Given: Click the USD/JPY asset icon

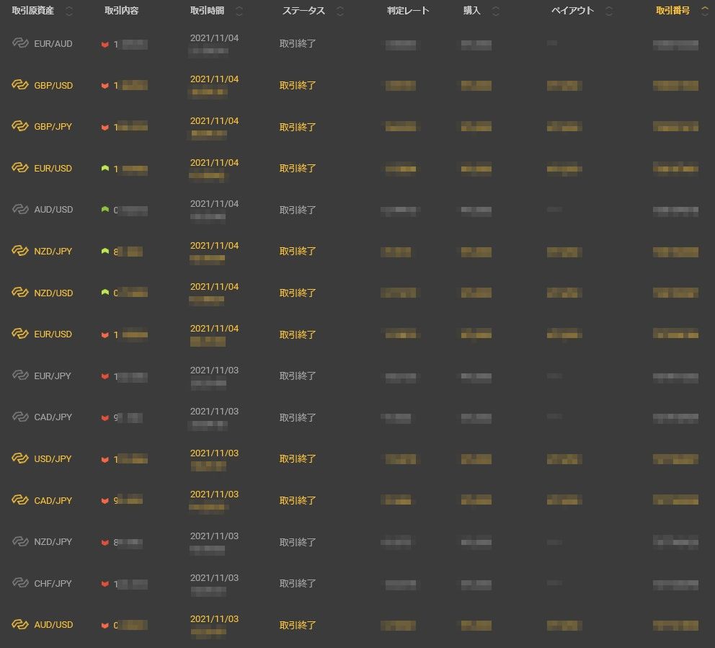Looking at the screenshot, I should 20,459.
